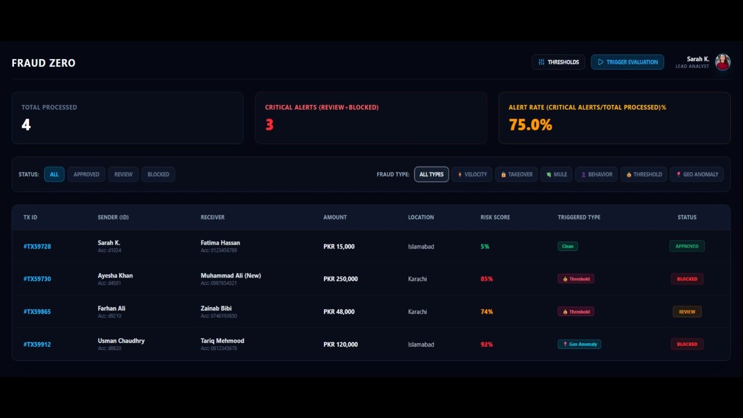Screen dimensions: 743x418
Task: Click the Blocked badge for TX59912
Action: [x=687, y=344]
